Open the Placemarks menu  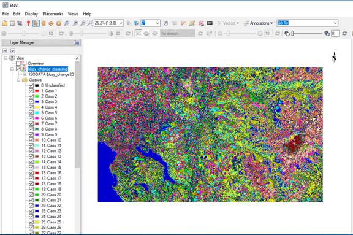tap(53, 14)
